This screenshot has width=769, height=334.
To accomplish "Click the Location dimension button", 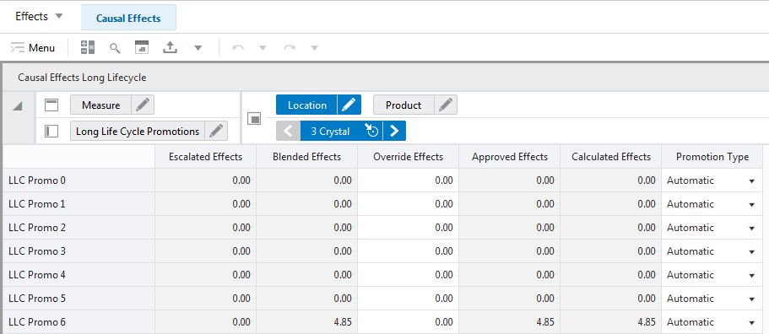I will [x=306, y=105].
